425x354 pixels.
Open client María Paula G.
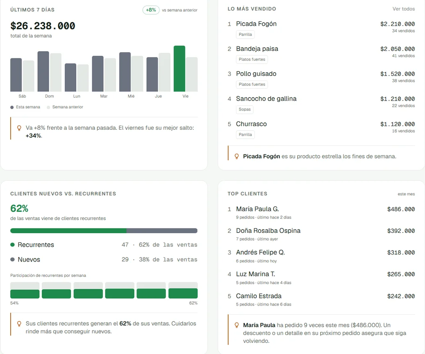click(x=321, y=213)
